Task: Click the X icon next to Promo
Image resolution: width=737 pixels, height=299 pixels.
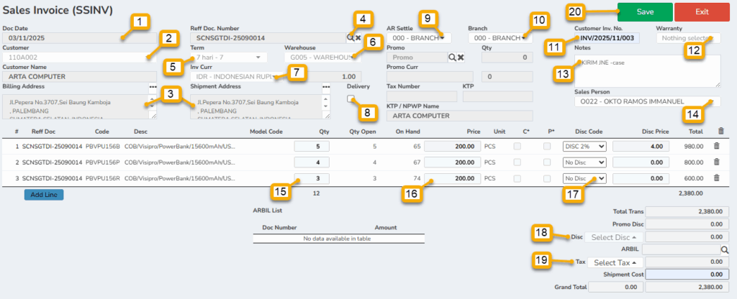Action: click(461, 57)
